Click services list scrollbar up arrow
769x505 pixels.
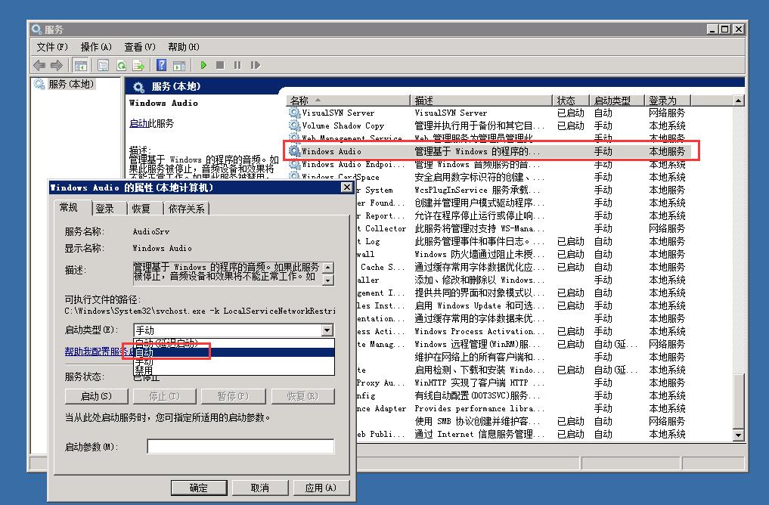tap(738, 101)
